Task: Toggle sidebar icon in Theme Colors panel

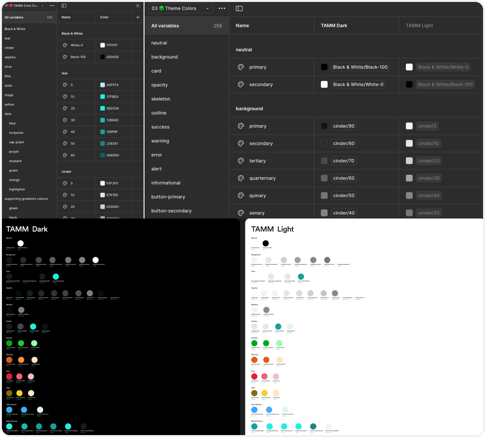Action: (x=239, y=8)
